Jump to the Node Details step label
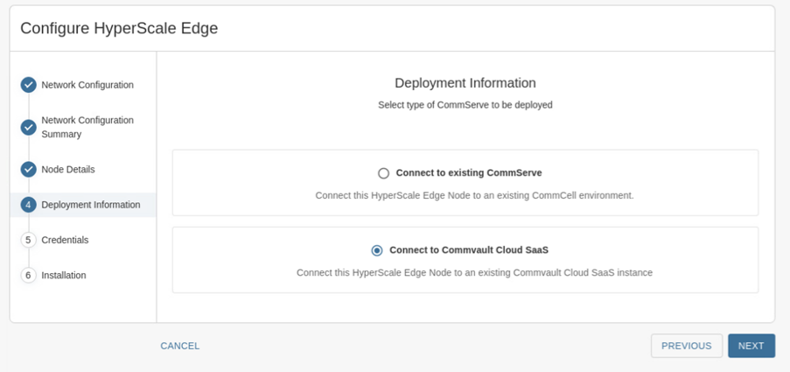 click(x=68, y=169)
